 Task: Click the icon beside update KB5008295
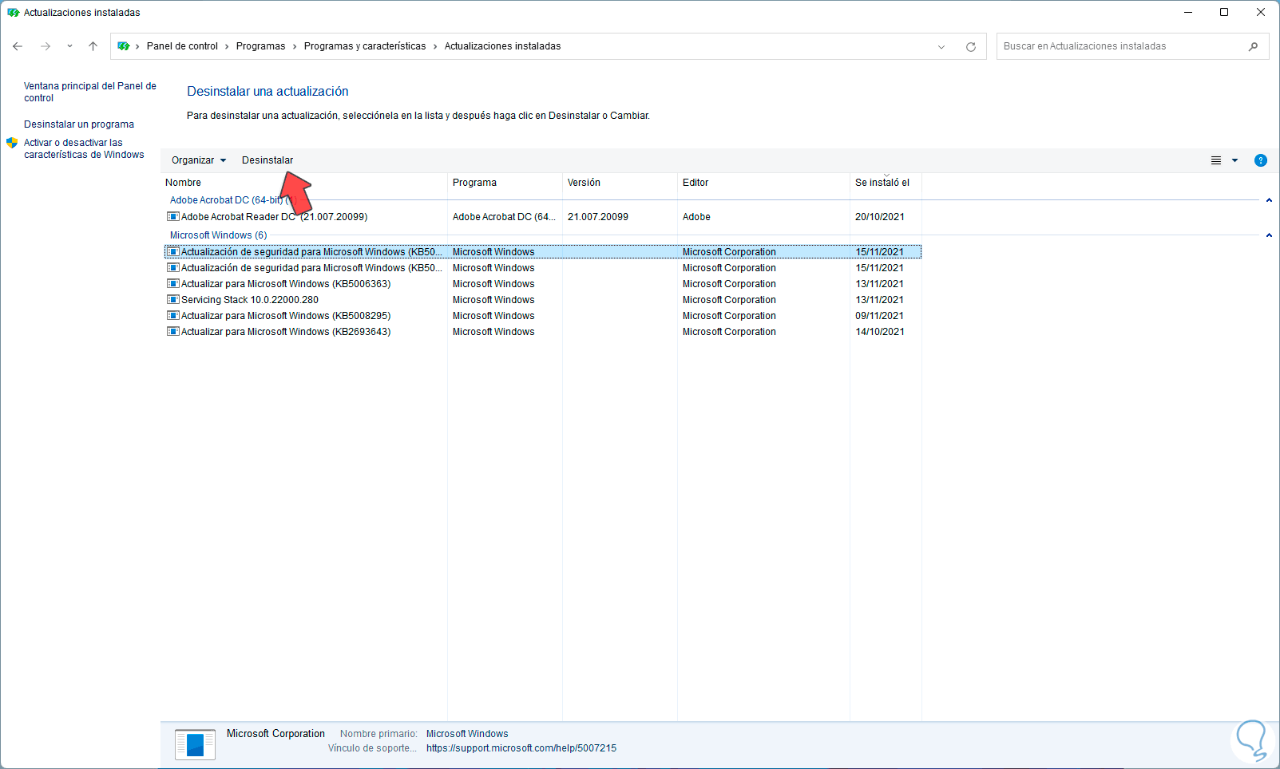coord(173,316)
